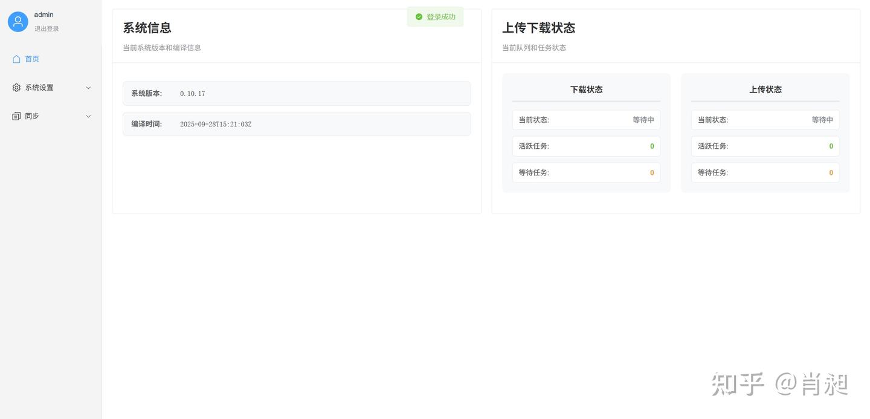
Task: Click the 下载状态 panel title
Action: click(587, 89)
